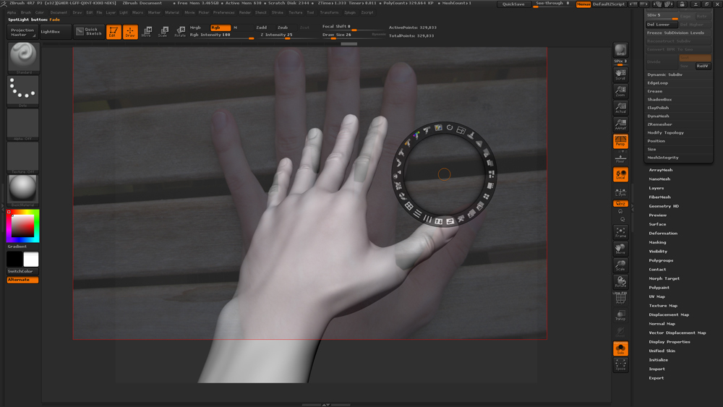
Task: Click the Zoom canvas icon
Action: (x=620, y=91)
